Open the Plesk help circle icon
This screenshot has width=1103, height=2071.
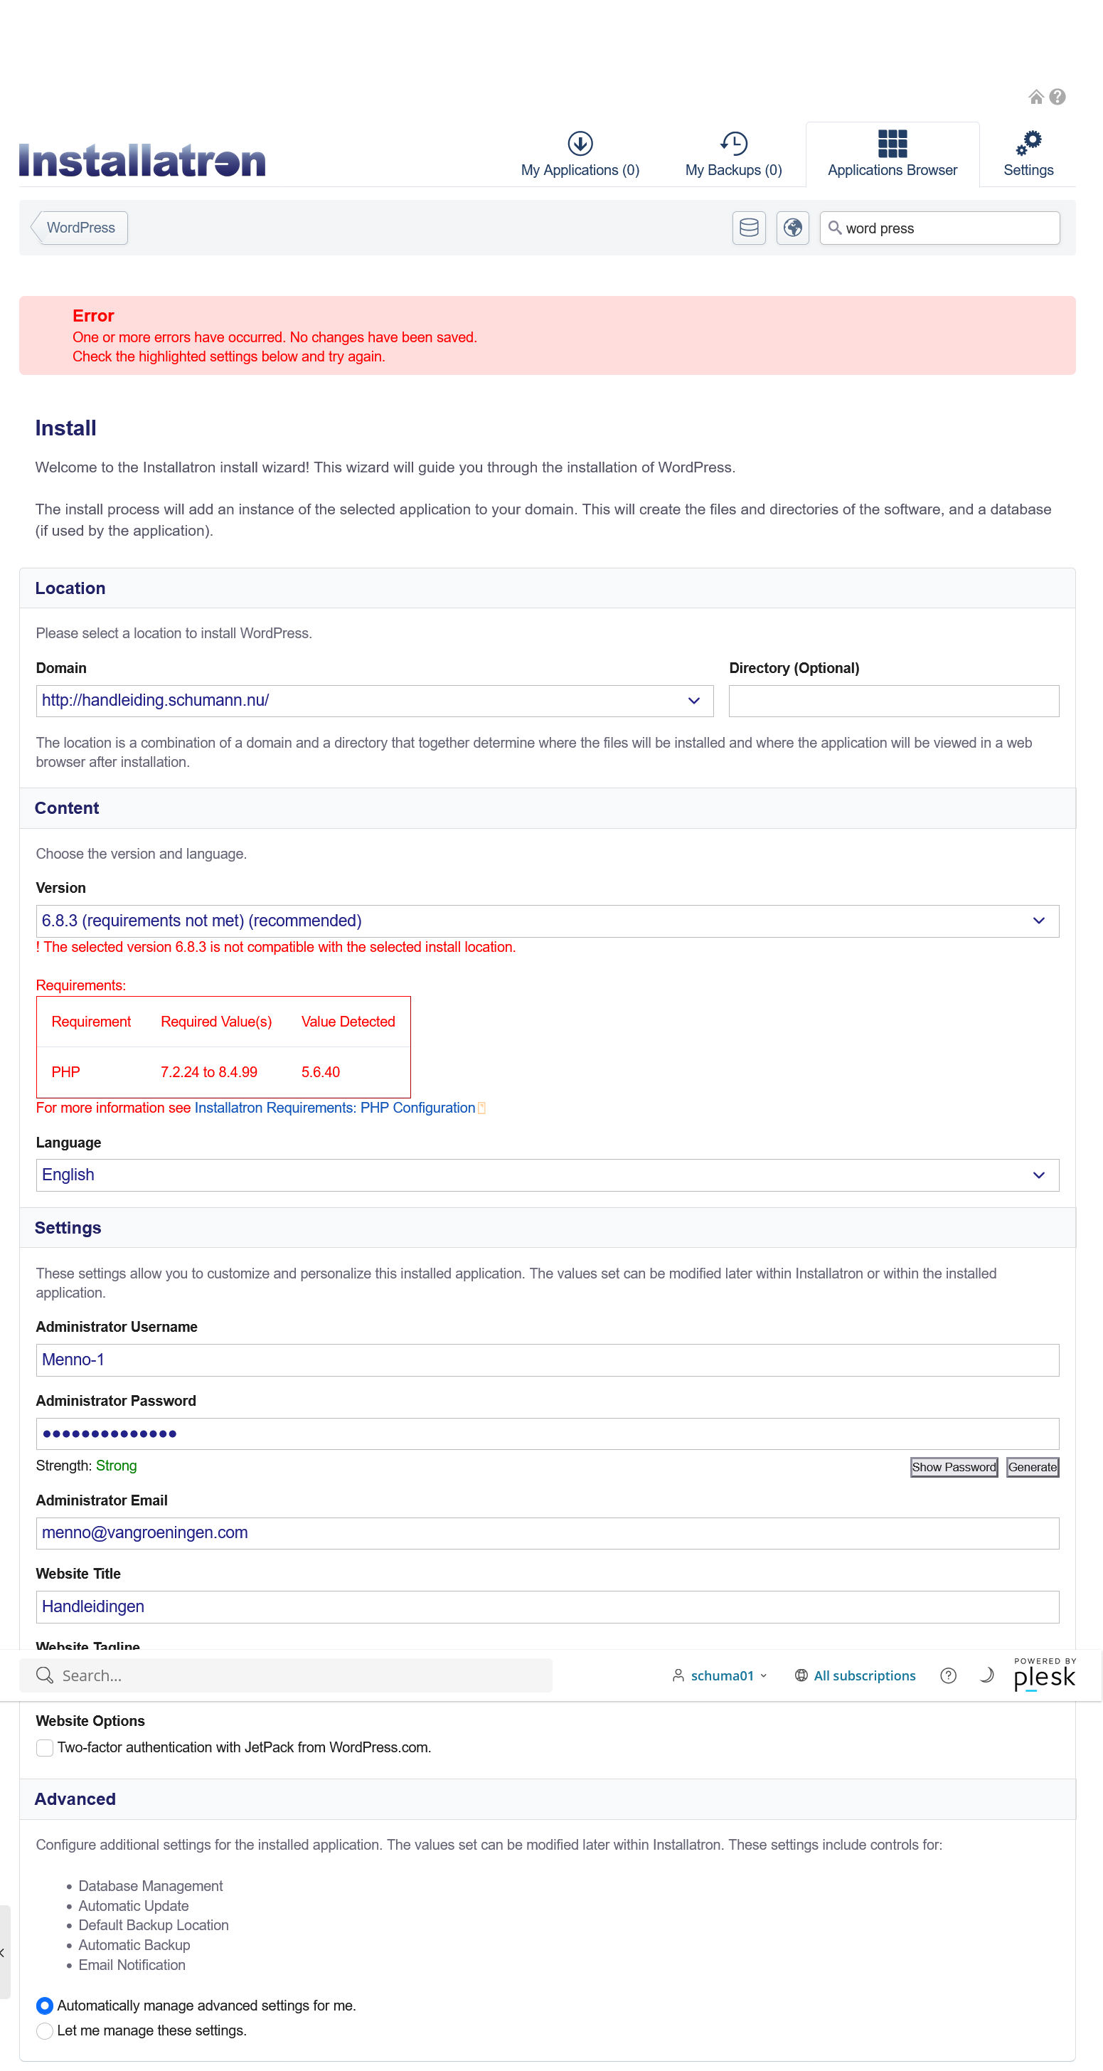pyautogui.click(x=948, y=1675)
